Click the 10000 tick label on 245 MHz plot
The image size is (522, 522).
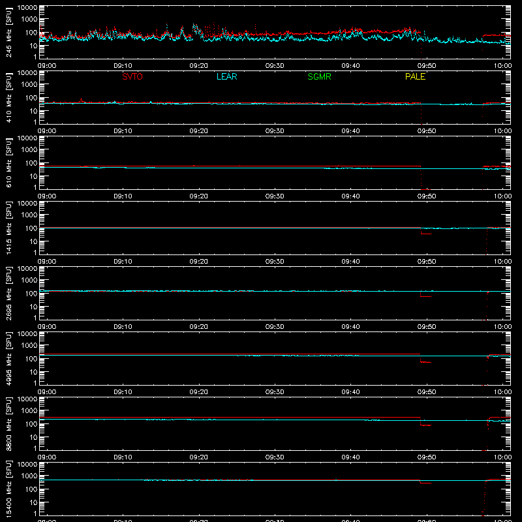pyautogui.click(x=27, y=8)
